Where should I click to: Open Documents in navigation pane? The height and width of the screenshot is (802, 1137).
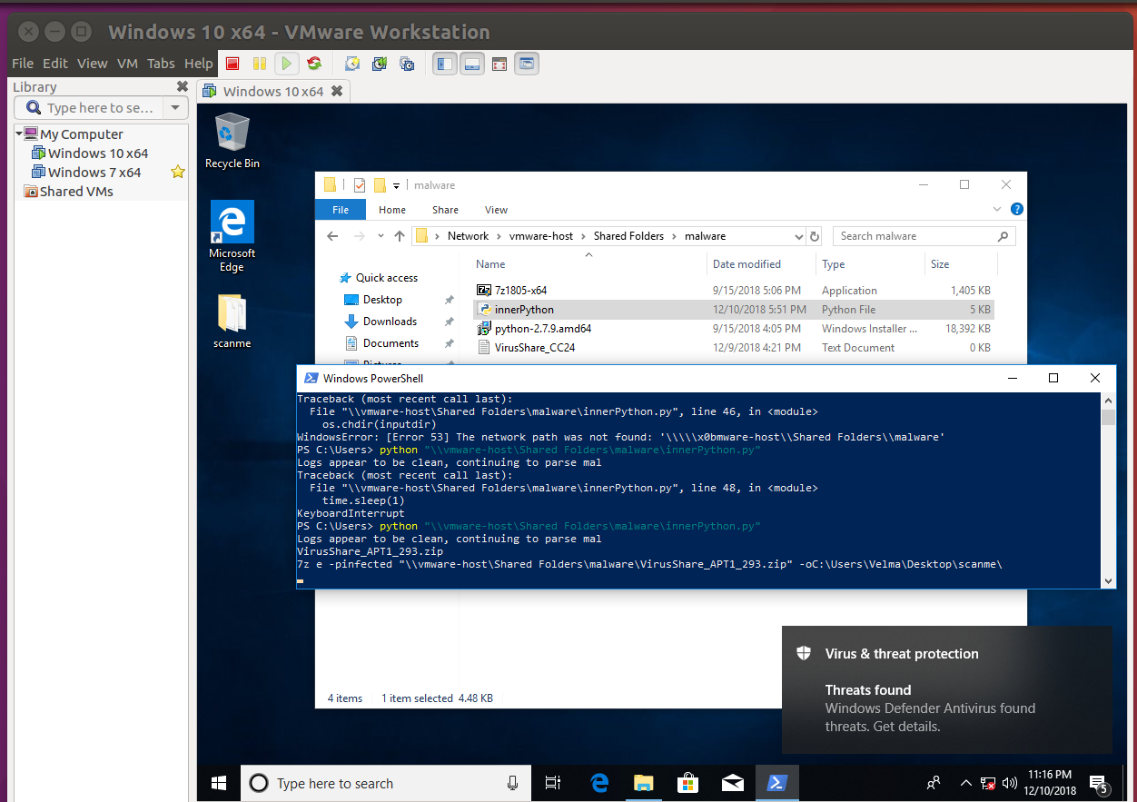(391, 343)
